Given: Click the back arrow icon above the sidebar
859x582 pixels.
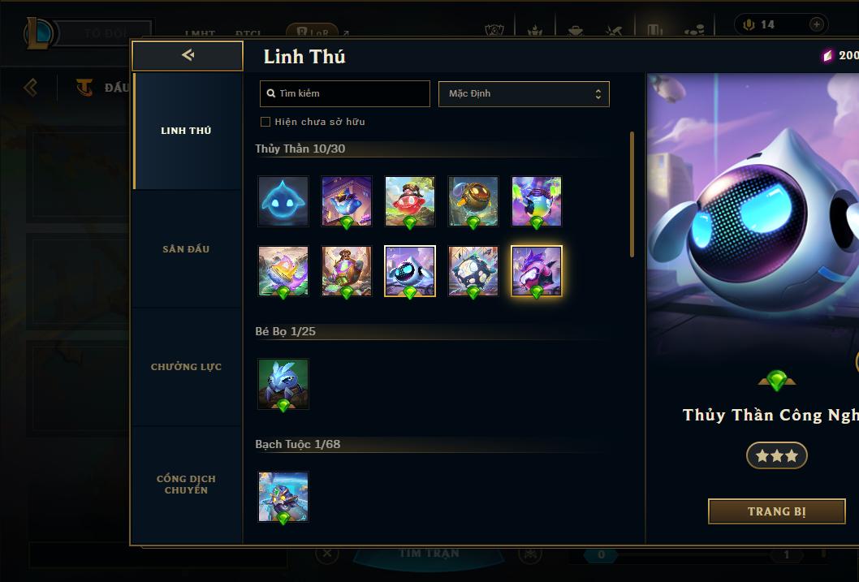Looking at the screenshot, I should pos(188,54).
